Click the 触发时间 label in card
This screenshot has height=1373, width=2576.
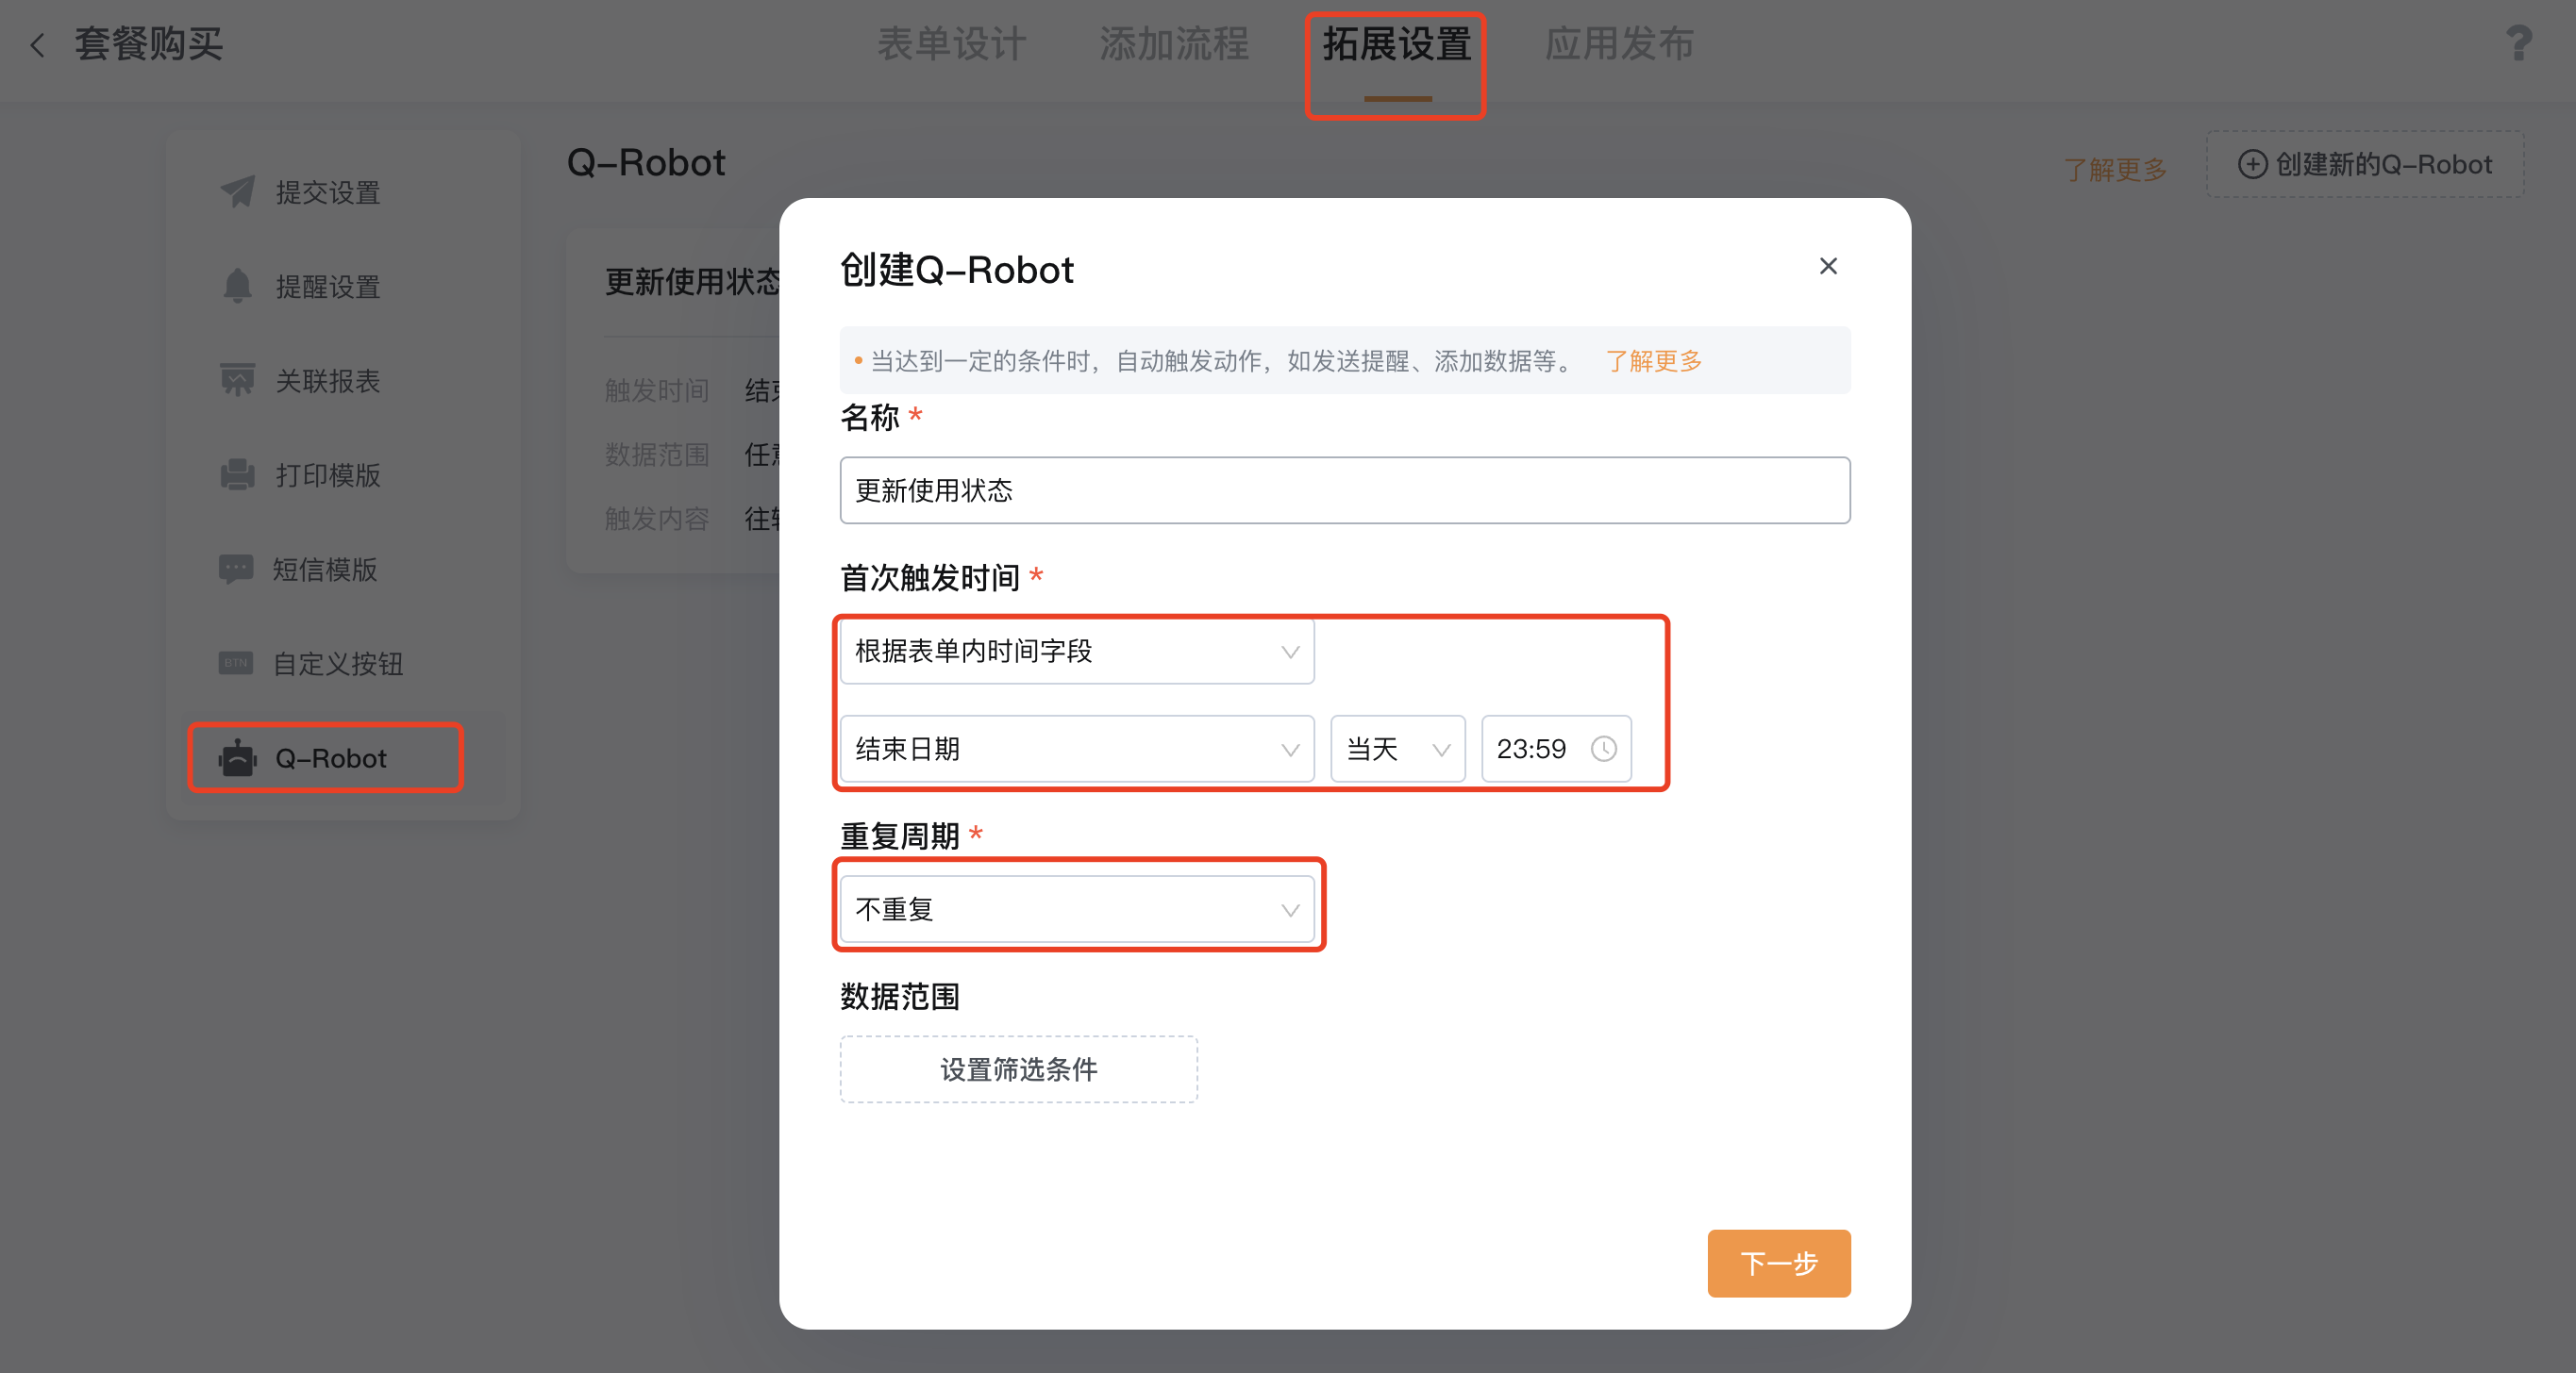(657, 389)
